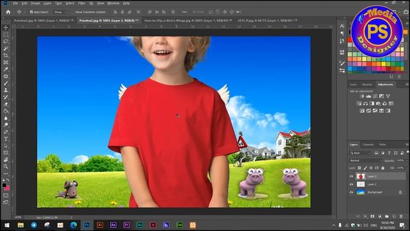
Task: Open the layer filter Kind dropdown
Action: click(361, 153)
